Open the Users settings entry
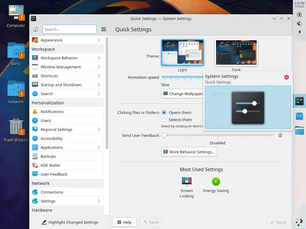This screenshot has height=229, width=306. coord(67,120)
